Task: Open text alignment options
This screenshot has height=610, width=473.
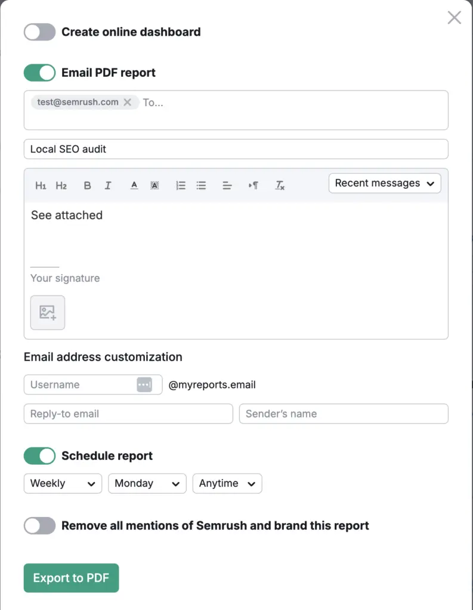Action: [227, 186]
